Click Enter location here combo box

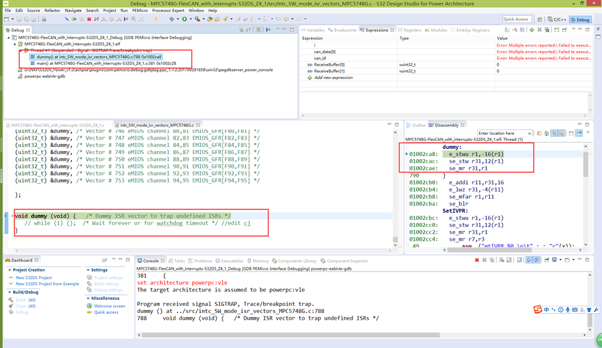point(504,133)
